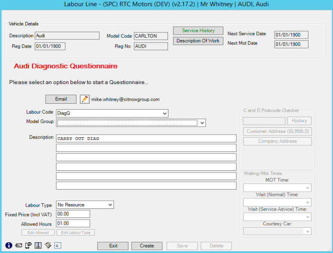Click the last Description line field
This screenshot has height=253, width=333.
146,186
